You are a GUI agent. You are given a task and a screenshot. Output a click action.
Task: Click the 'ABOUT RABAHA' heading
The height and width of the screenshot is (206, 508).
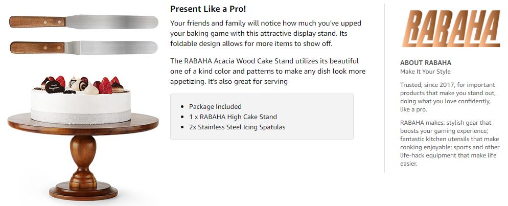pos(425,63)
